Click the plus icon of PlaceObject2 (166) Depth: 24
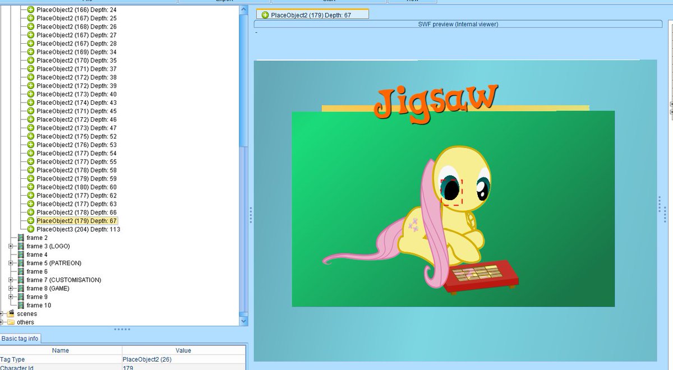This screenshot has height=370, width=673. tap(31, 10)
